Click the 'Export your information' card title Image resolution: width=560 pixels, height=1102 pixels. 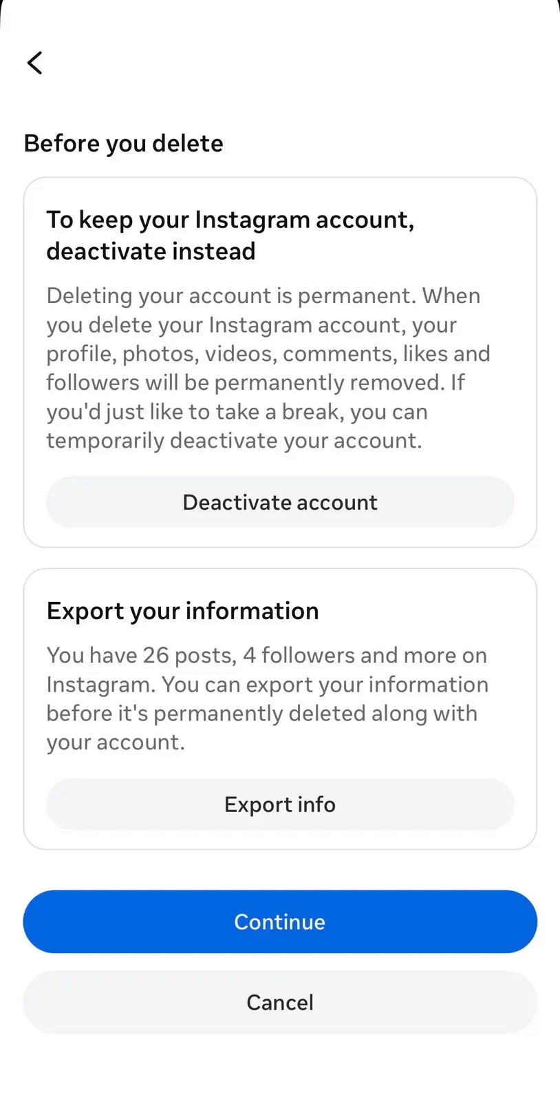point(183,611)
